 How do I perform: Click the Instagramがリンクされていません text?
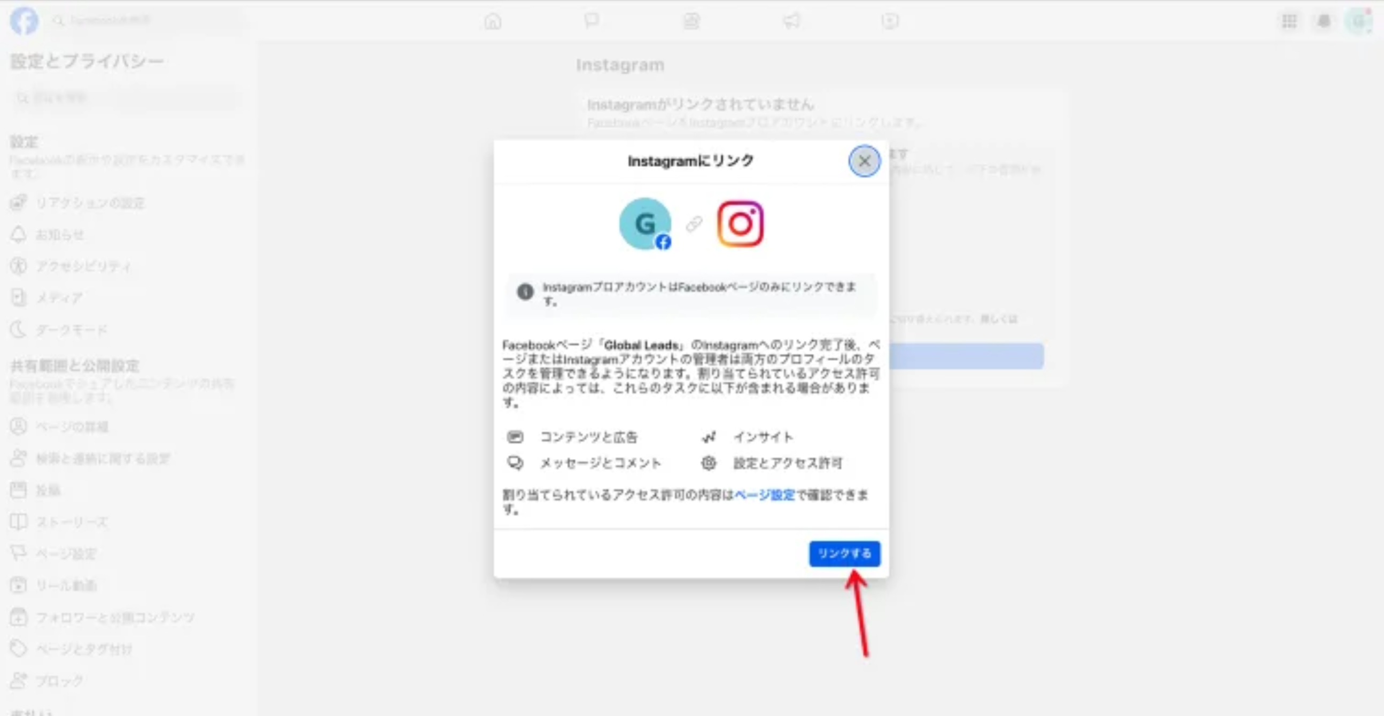[x=701, y=104]
